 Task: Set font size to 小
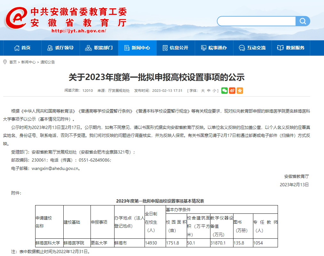214,91
